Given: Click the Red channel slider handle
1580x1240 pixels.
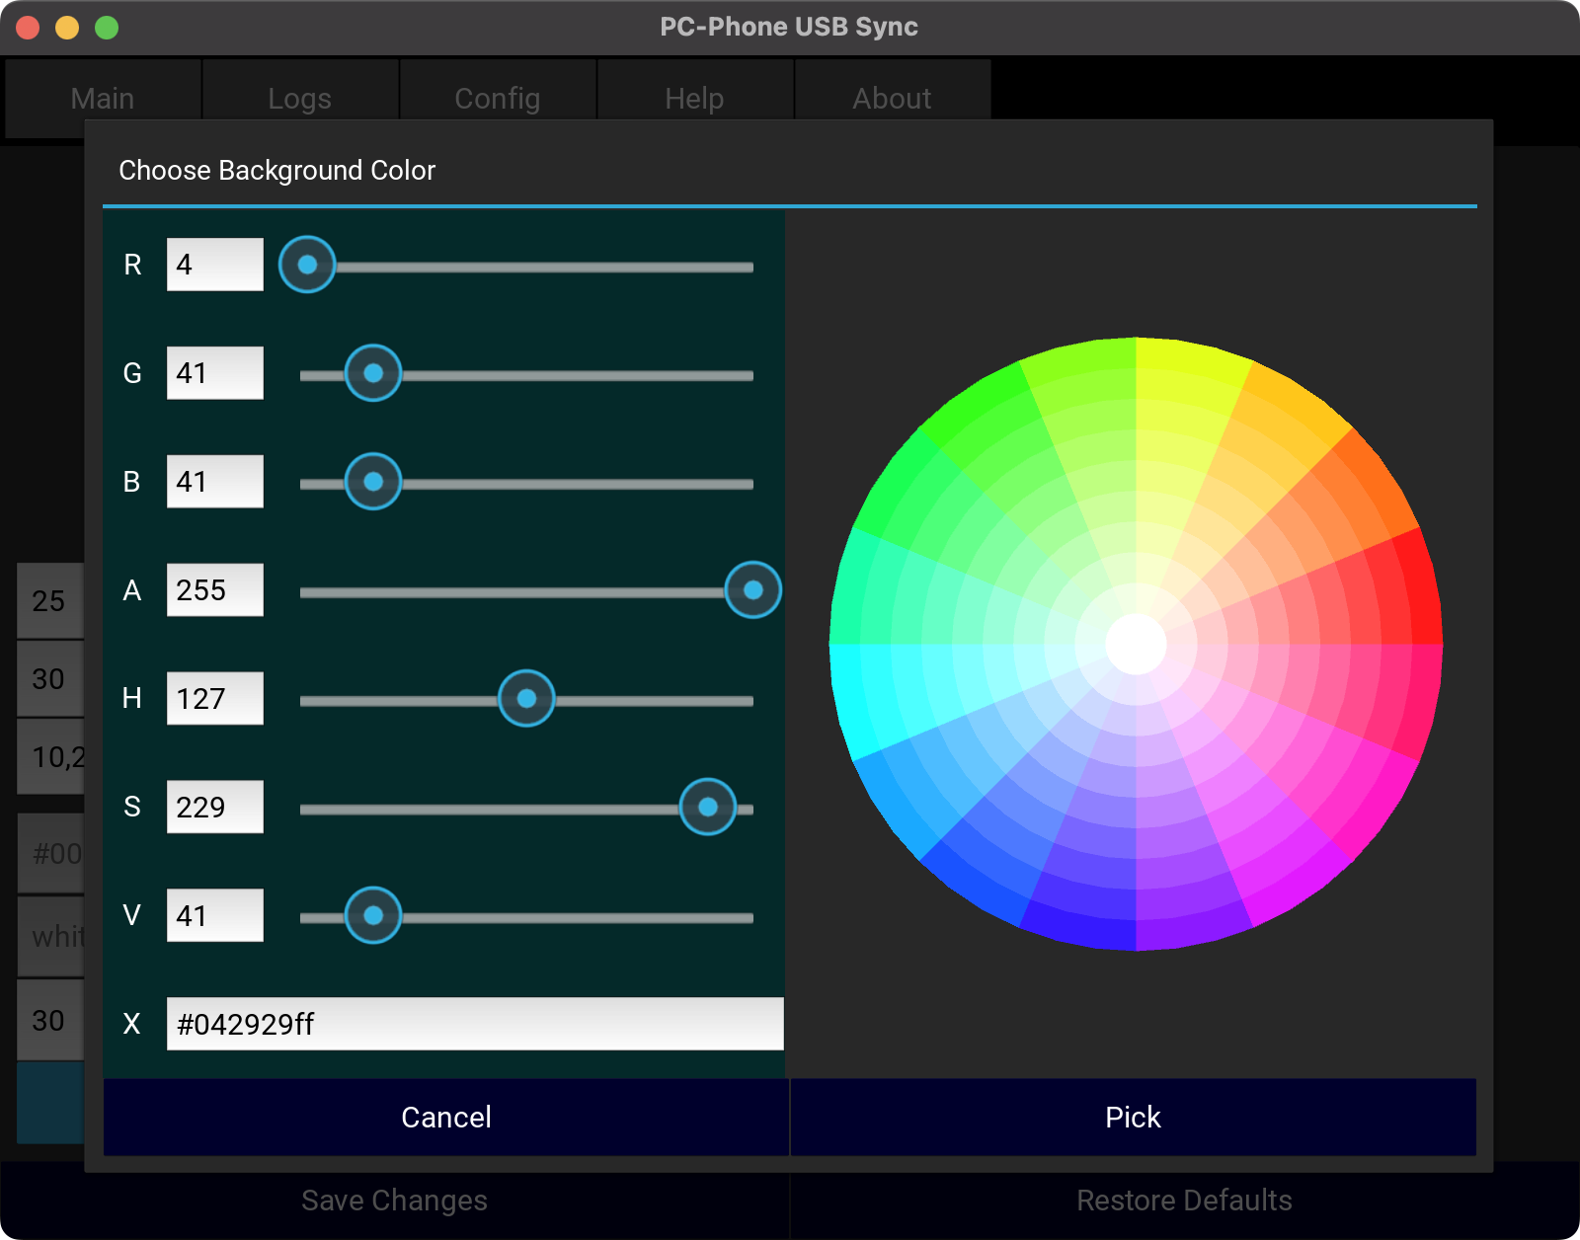Looking at the screenshot, I should 307,265.
